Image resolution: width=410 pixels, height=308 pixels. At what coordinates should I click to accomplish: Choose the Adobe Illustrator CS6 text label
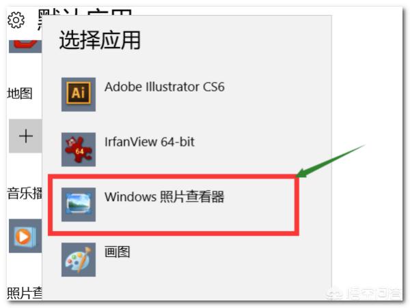(165, 87)
